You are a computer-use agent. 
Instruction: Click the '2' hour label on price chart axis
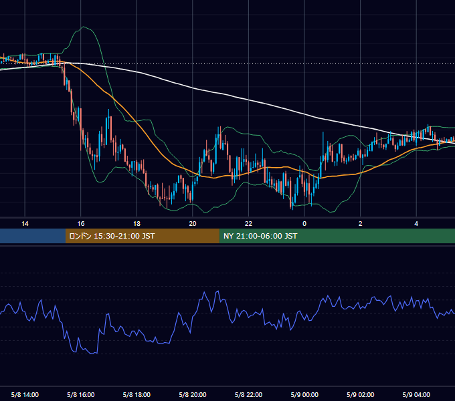pyautogui.click(x=361, y=224)
